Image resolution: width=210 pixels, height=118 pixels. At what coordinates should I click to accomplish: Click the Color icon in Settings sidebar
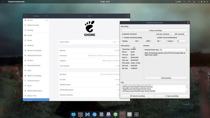[25, 70]
